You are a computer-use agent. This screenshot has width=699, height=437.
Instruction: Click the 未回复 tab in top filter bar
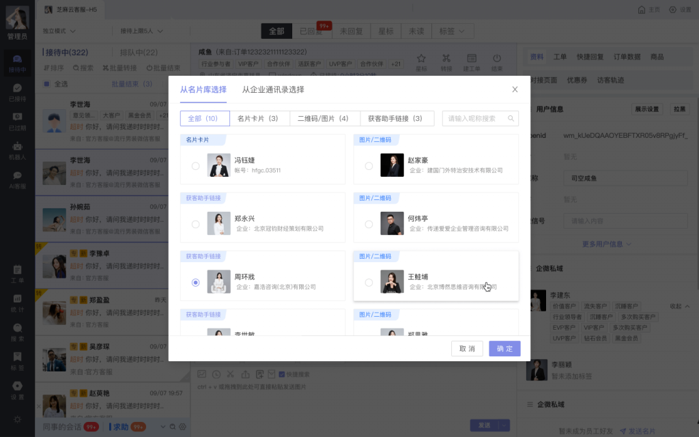click(x=351, y=31)
